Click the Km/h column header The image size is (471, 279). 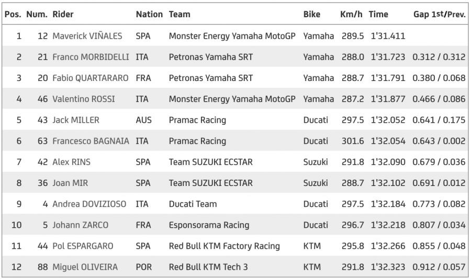point(351,15)
